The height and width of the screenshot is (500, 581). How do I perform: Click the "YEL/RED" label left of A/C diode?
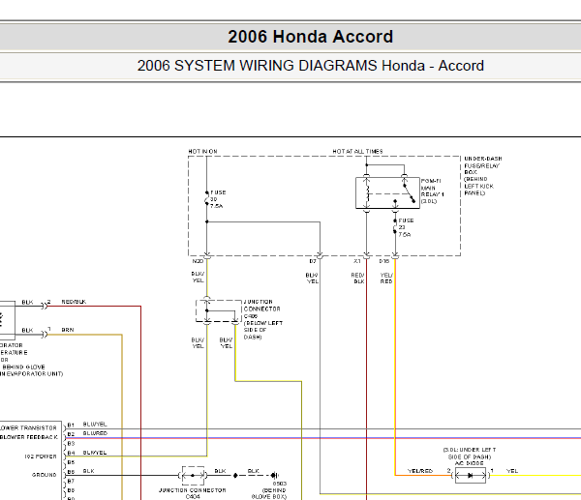pos(420,471)
